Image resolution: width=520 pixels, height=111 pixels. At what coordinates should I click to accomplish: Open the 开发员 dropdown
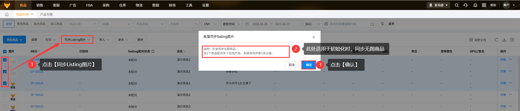tap(183, 24)
